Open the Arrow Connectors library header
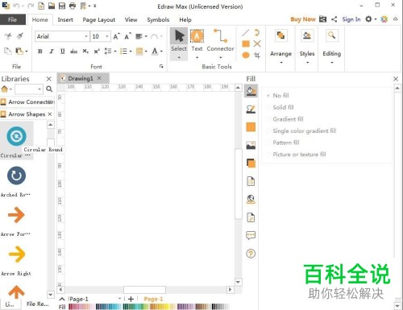This screenshot has width=403, height=310. [x=27, y=102]
